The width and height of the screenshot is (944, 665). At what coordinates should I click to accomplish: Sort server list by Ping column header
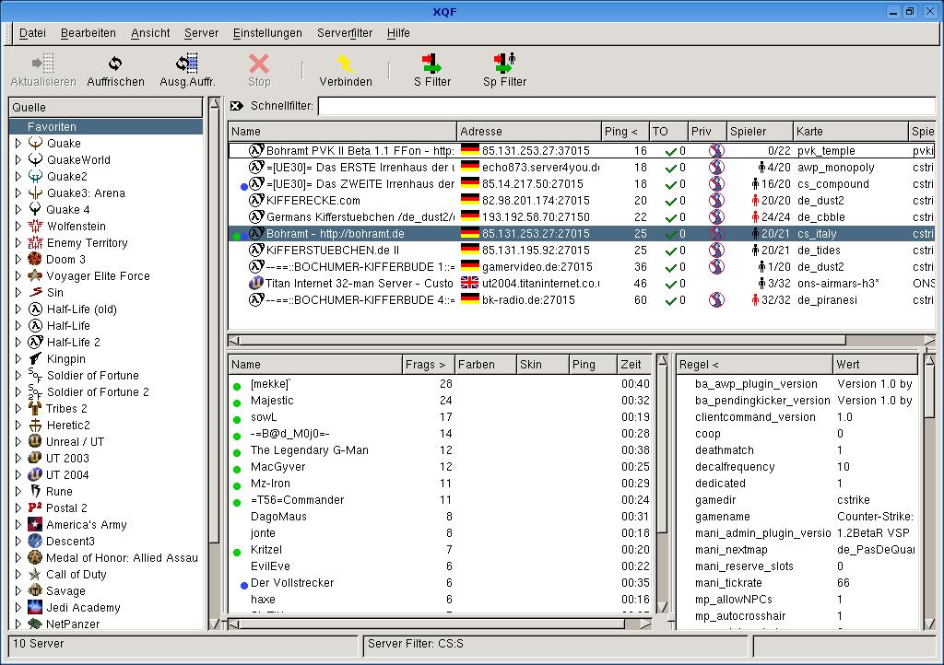[x=624, y=132]
